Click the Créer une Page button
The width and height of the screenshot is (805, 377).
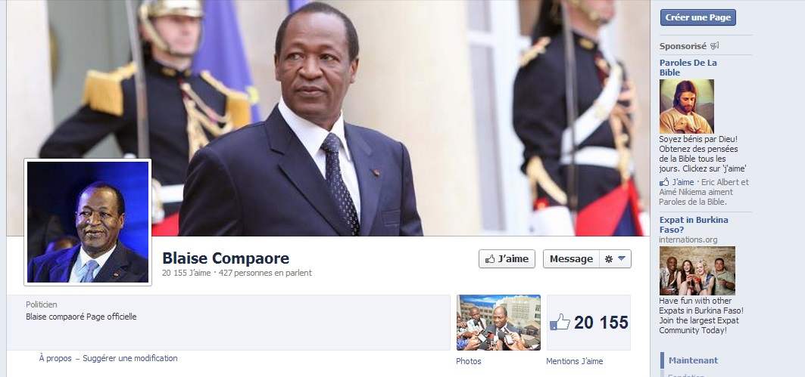(697, 17)
